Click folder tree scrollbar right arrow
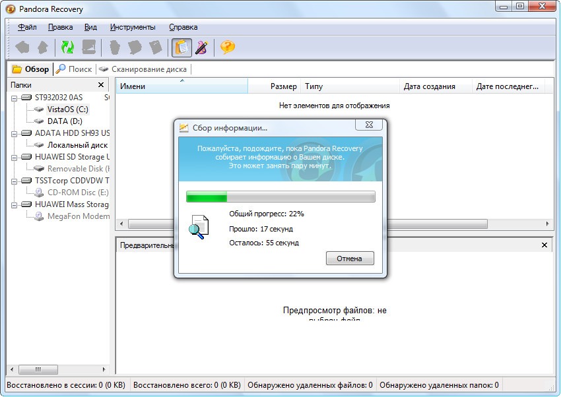This screenshot has height=397, width=561. click(x=104, y=369)
